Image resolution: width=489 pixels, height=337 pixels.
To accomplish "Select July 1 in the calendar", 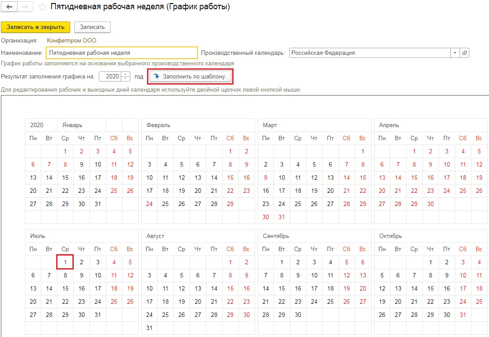I will point(65,263).
